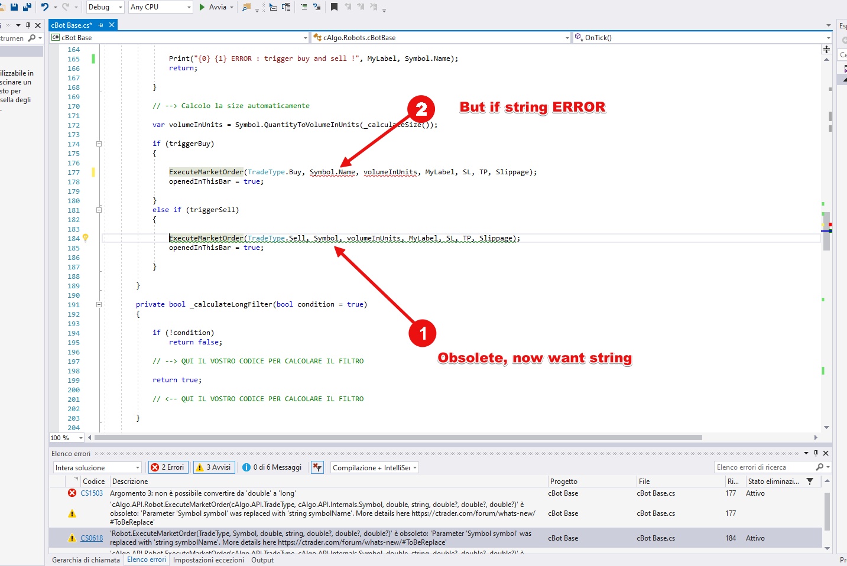Toggle the 2 Errori filter
Screen dimensions: 847x566
(x=168, y=467)
